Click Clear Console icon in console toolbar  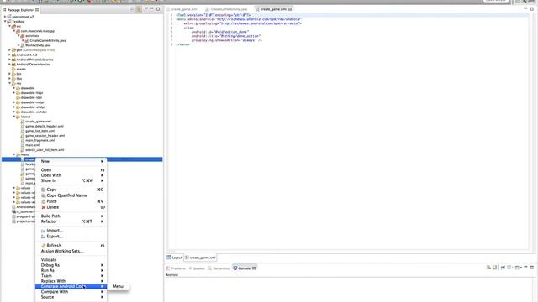point(488,268)
